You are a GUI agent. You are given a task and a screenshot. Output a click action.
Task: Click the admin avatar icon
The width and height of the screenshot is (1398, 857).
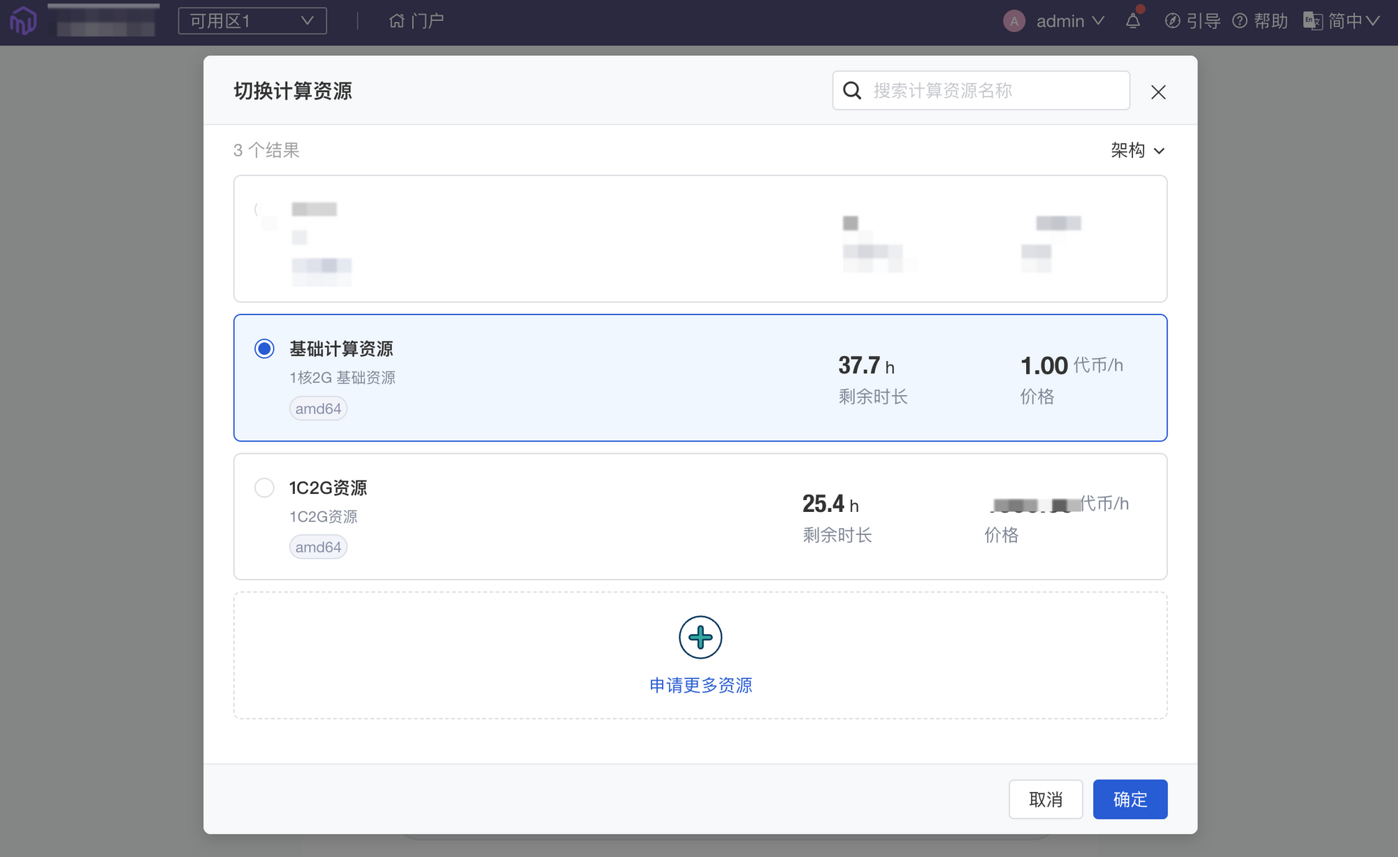[x=1014, y=21]
